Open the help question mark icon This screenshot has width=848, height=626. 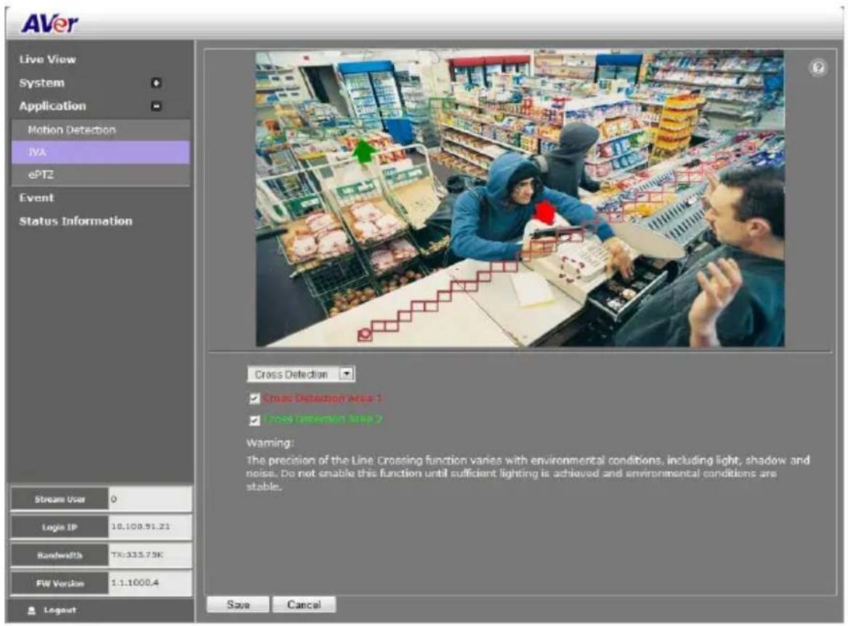pos(817,68)
